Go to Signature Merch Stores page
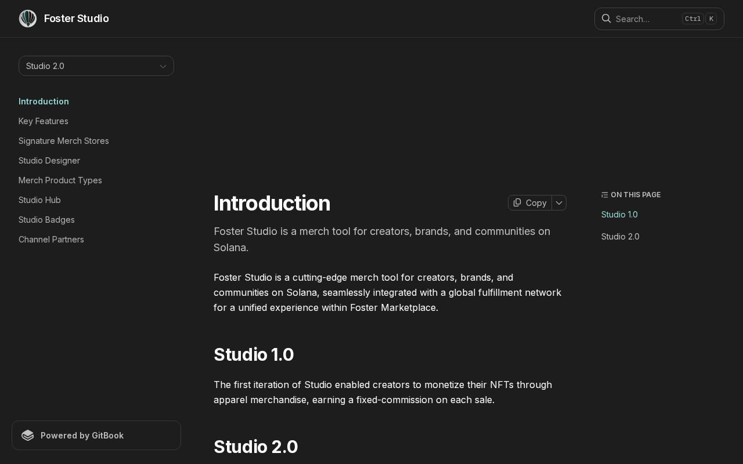 point(64,141)
